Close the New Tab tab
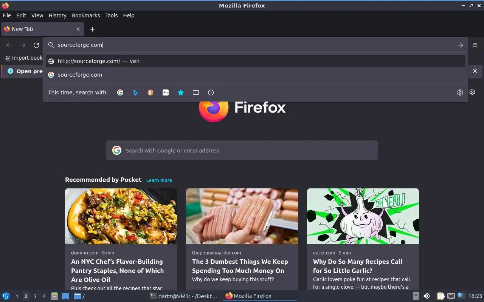 tap(78, 29)
